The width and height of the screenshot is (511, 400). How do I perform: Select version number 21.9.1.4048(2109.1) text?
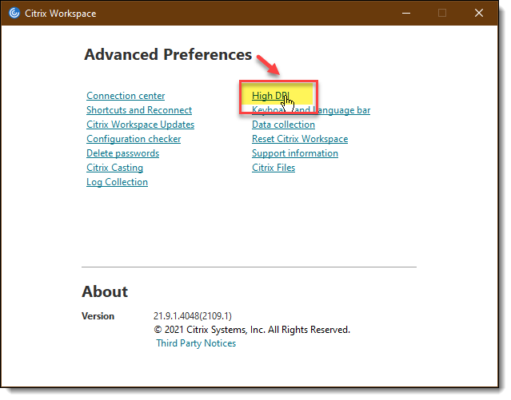point(193,316)
